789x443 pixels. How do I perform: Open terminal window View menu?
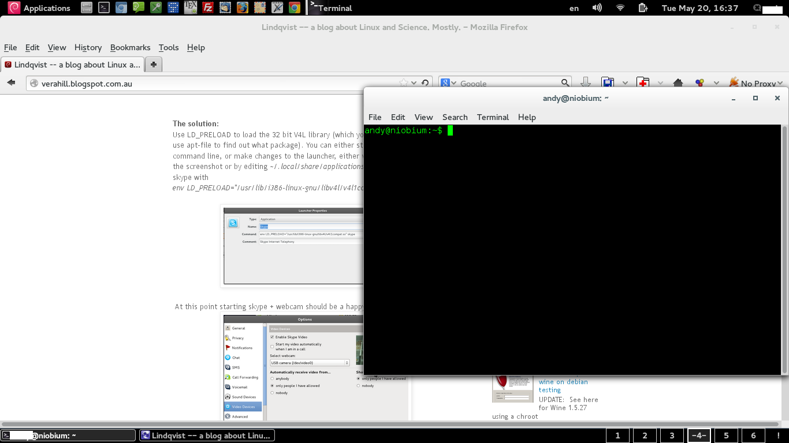(x=423, y=117)
